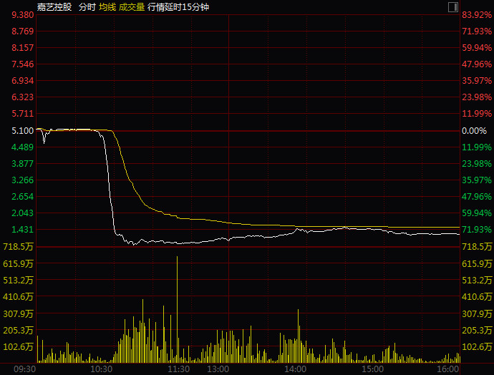Toggle the 均线 average line legend
The width and height of the screenshot is (494, 375).
pyautogui.click(x=107, y=6)
